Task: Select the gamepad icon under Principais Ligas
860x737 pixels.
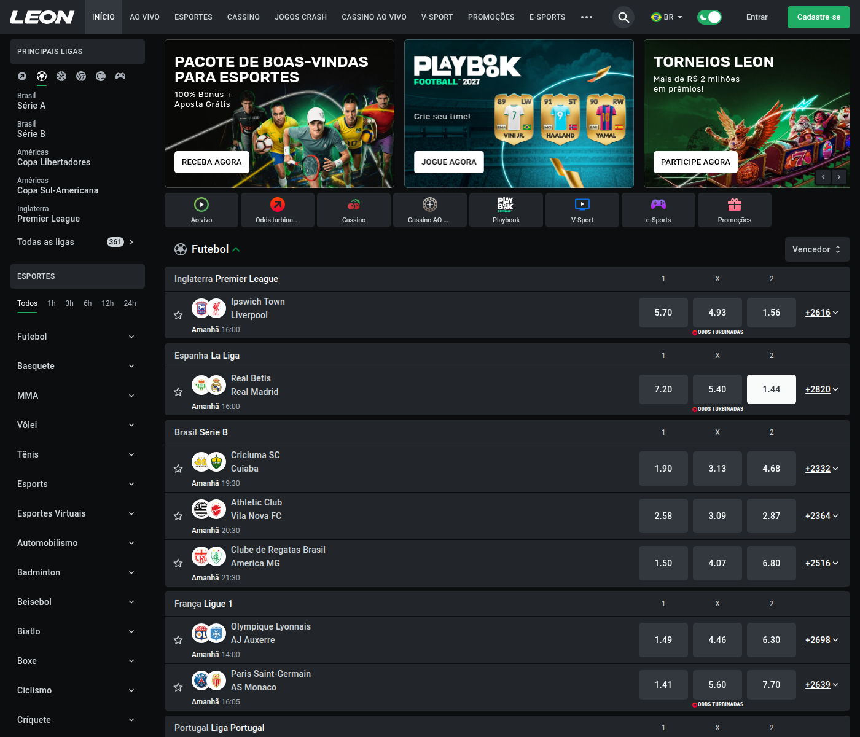Action: 120,76
